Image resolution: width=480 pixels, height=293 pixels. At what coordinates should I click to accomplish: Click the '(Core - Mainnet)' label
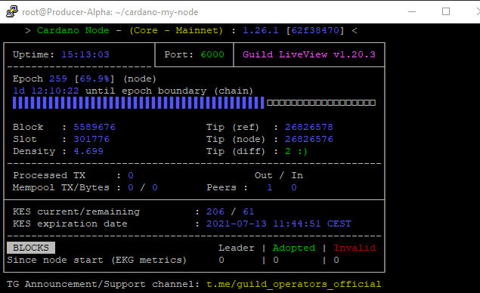(x=176, y=30)
